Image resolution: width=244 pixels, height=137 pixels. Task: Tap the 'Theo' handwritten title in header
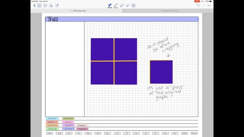53,19
